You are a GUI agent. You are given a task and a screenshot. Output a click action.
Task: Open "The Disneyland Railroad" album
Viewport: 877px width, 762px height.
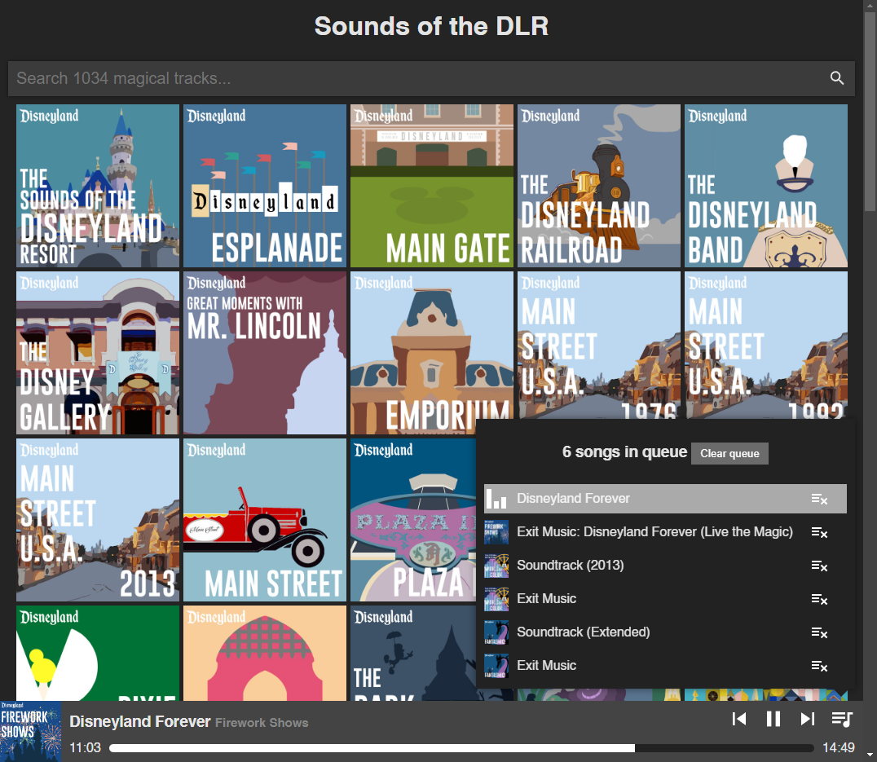pyautogui.click(x=598, y=185)
